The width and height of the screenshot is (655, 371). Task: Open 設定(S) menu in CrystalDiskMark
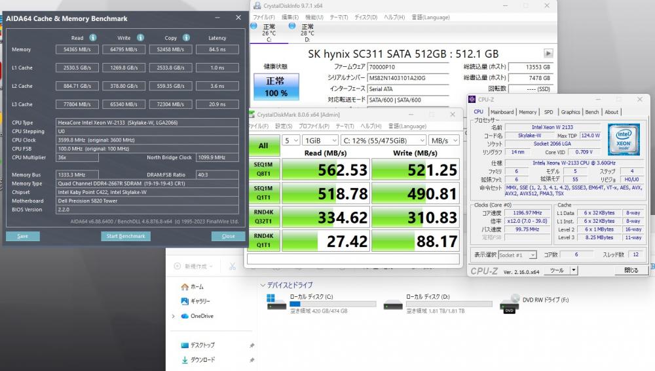click(x=284, y=126)
